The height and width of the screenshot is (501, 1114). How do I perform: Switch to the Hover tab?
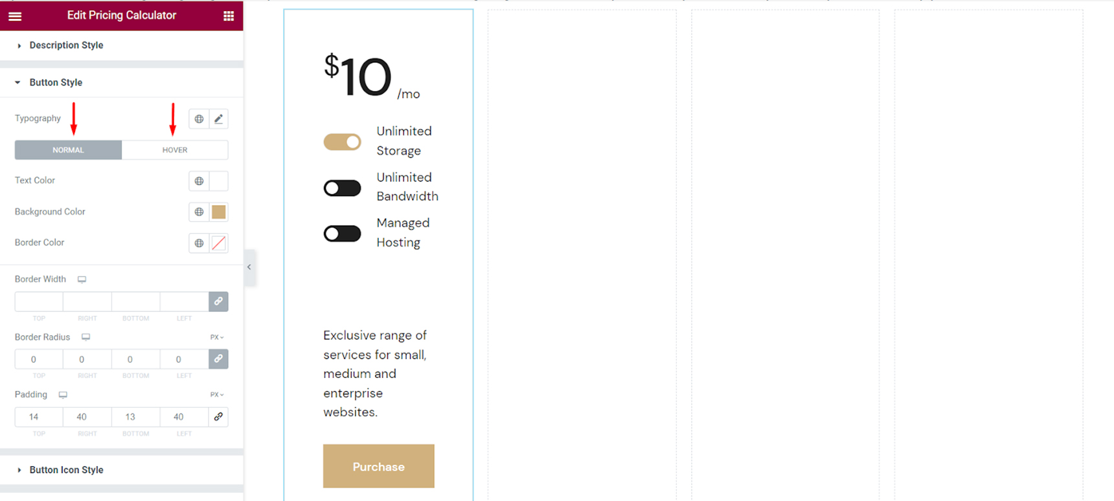tap(175, 150)
